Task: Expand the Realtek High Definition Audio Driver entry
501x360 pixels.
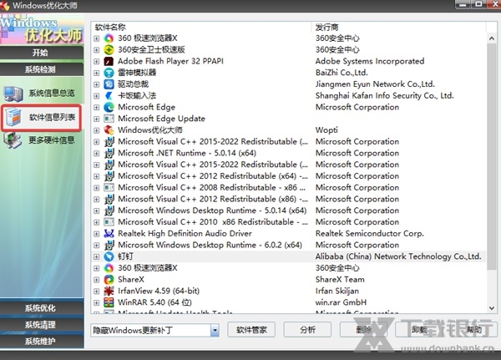Action: (97, 234)
